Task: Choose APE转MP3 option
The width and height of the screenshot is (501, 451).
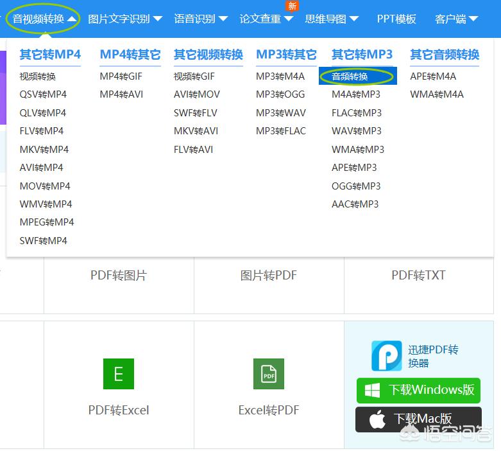Action: pyautogui.click(x=354, y=168)
